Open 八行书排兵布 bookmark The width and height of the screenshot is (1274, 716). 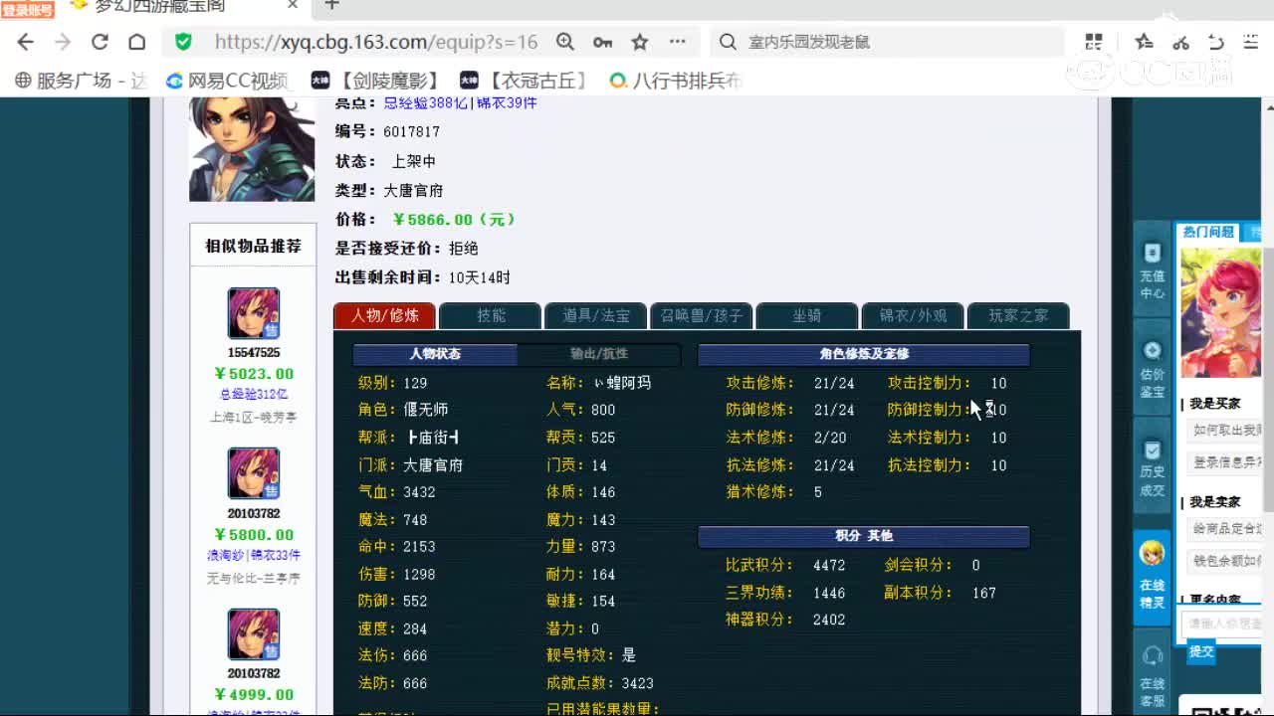676,81
